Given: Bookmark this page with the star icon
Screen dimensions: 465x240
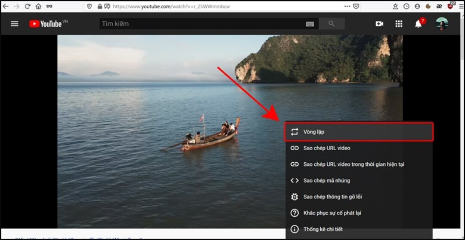Looking at the screenshot, I should 396,6.
